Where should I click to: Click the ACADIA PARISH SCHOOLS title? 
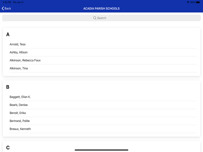(101, 8)
